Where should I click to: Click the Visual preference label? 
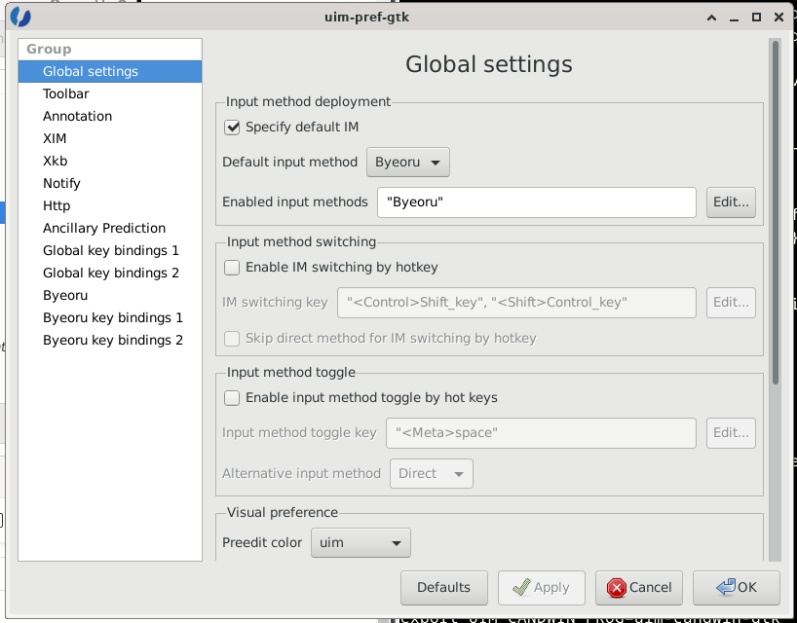283,512
